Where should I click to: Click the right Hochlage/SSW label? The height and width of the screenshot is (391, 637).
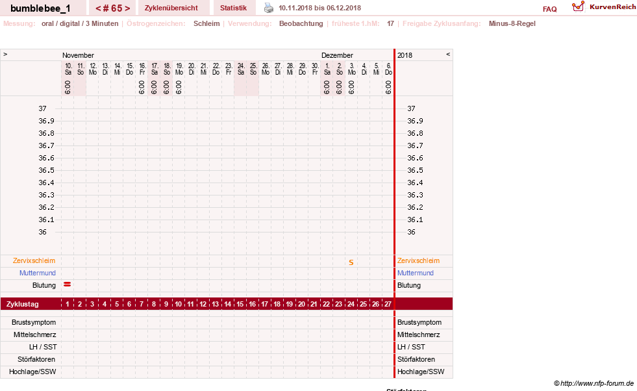point(421,372)
